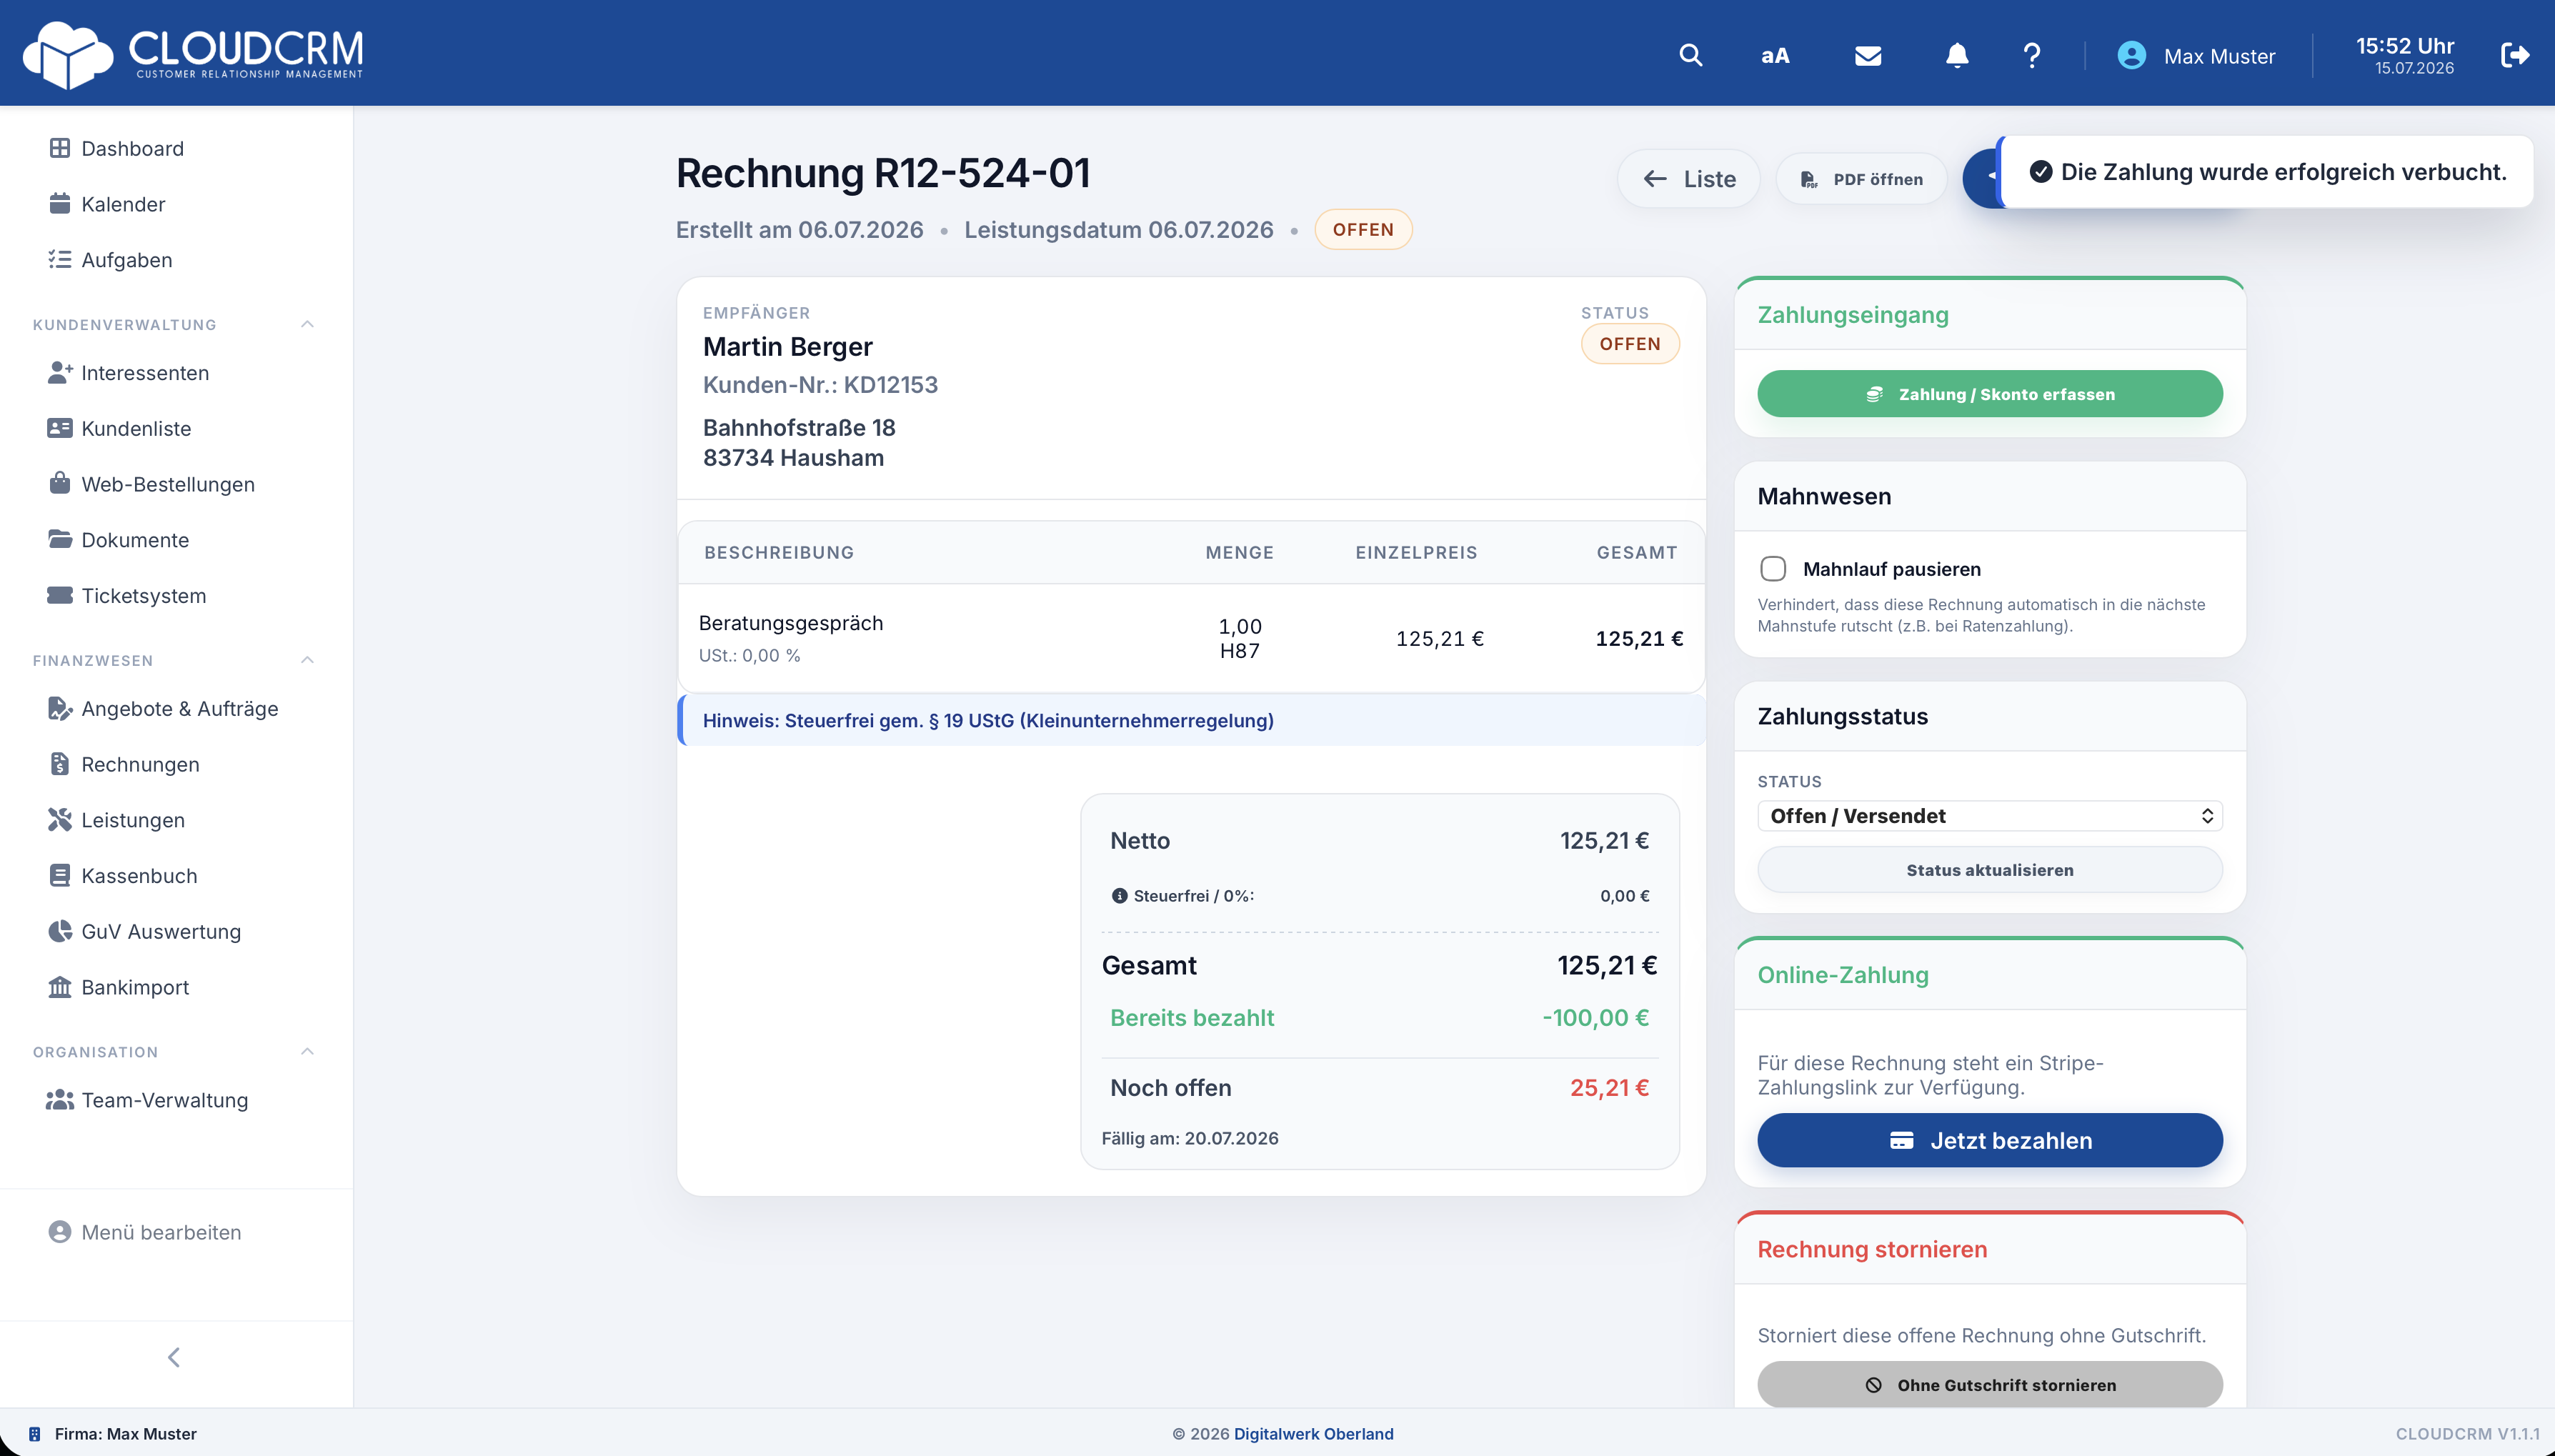2555x1456 pixels.
Task: Open the search icon in header
Action: tap(1690, 55)
